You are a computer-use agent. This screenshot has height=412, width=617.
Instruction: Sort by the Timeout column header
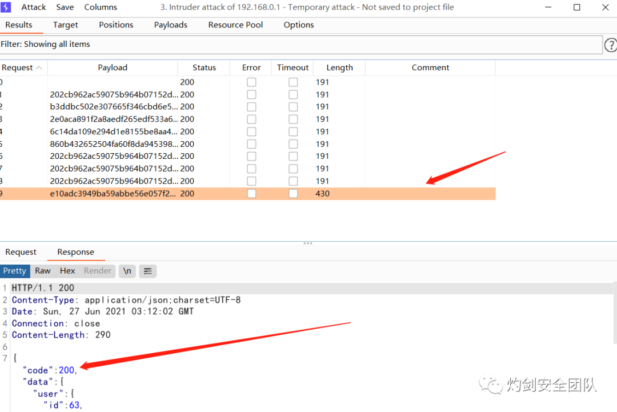click(293, 67)
